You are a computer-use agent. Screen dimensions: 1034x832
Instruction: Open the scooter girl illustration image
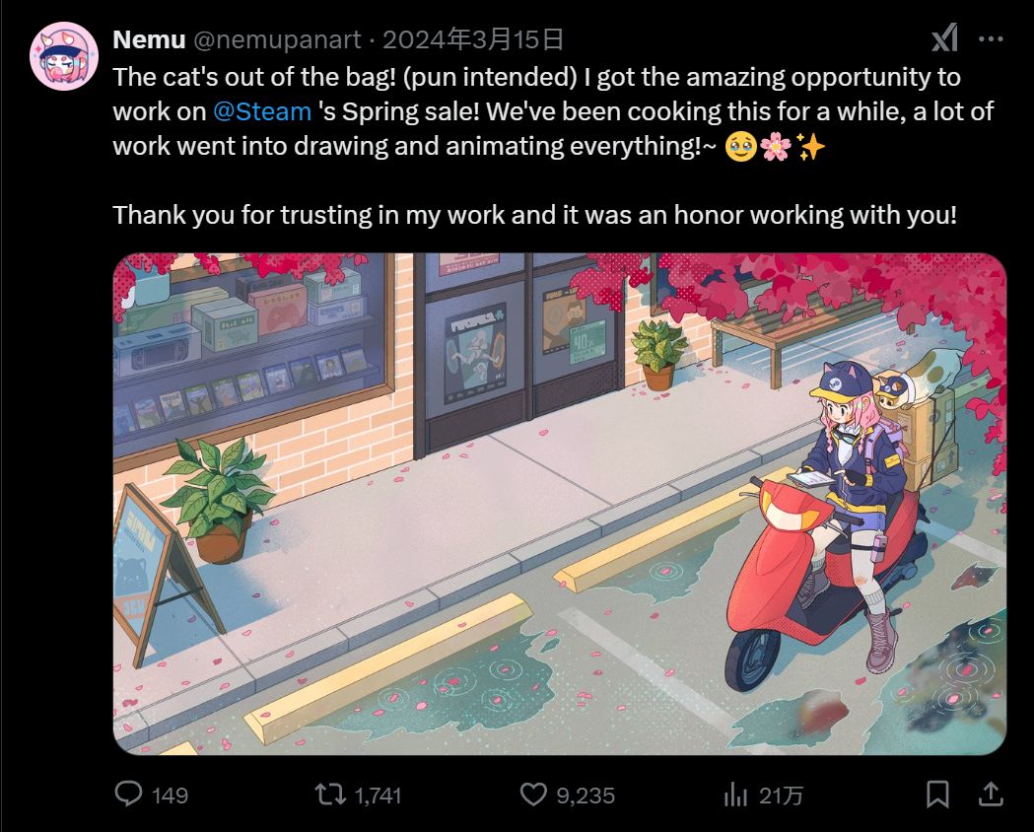pyautogui.click(x=559, y=504)
